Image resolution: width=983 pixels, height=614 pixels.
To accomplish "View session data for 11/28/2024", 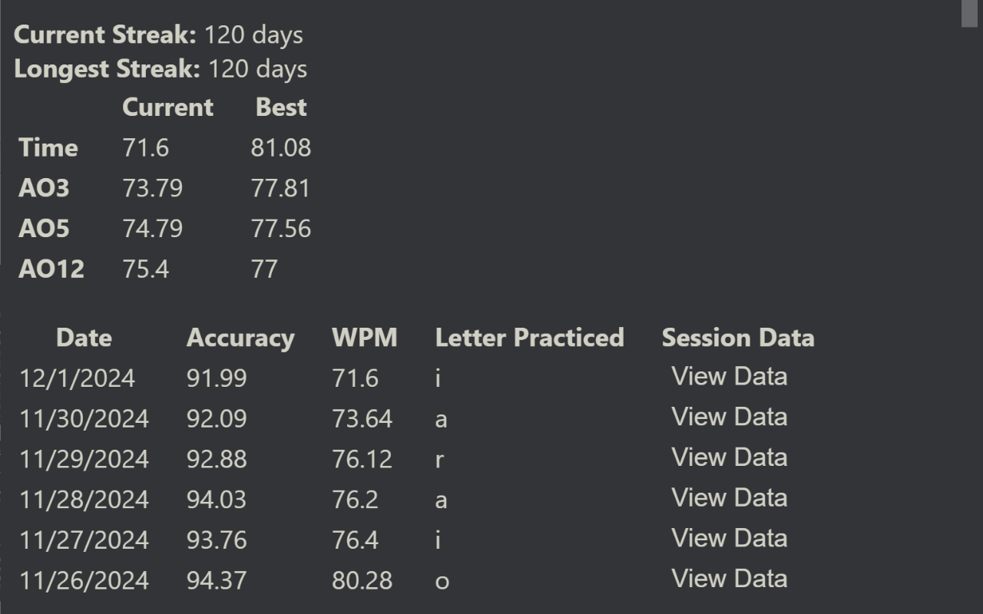I will coord(729,498).
